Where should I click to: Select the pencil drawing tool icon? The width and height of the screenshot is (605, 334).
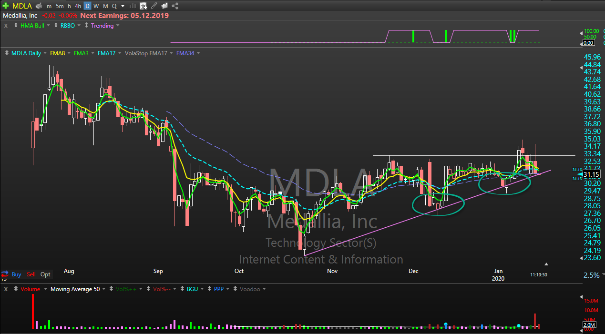click(154, 6)
